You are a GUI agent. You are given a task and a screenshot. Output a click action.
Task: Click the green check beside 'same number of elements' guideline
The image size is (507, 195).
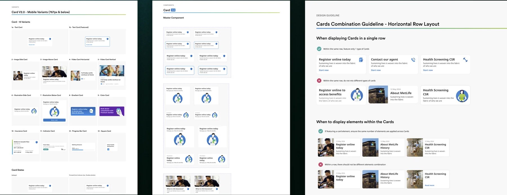pyautogui.click(x=321, y=131)
